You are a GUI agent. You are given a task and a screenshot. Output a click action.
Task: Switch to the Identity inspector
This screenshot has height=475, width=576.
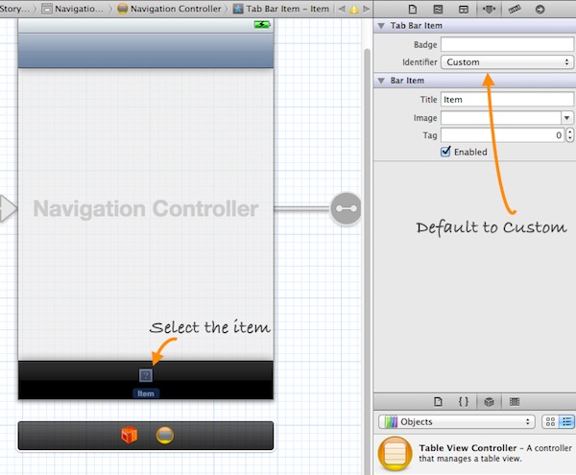click(464, 9)
